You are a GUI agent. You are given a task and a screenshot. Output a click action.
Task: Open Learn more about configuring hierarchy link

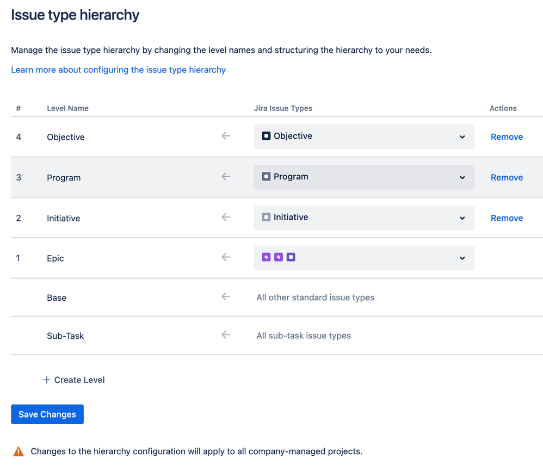[x=119, y=70]
